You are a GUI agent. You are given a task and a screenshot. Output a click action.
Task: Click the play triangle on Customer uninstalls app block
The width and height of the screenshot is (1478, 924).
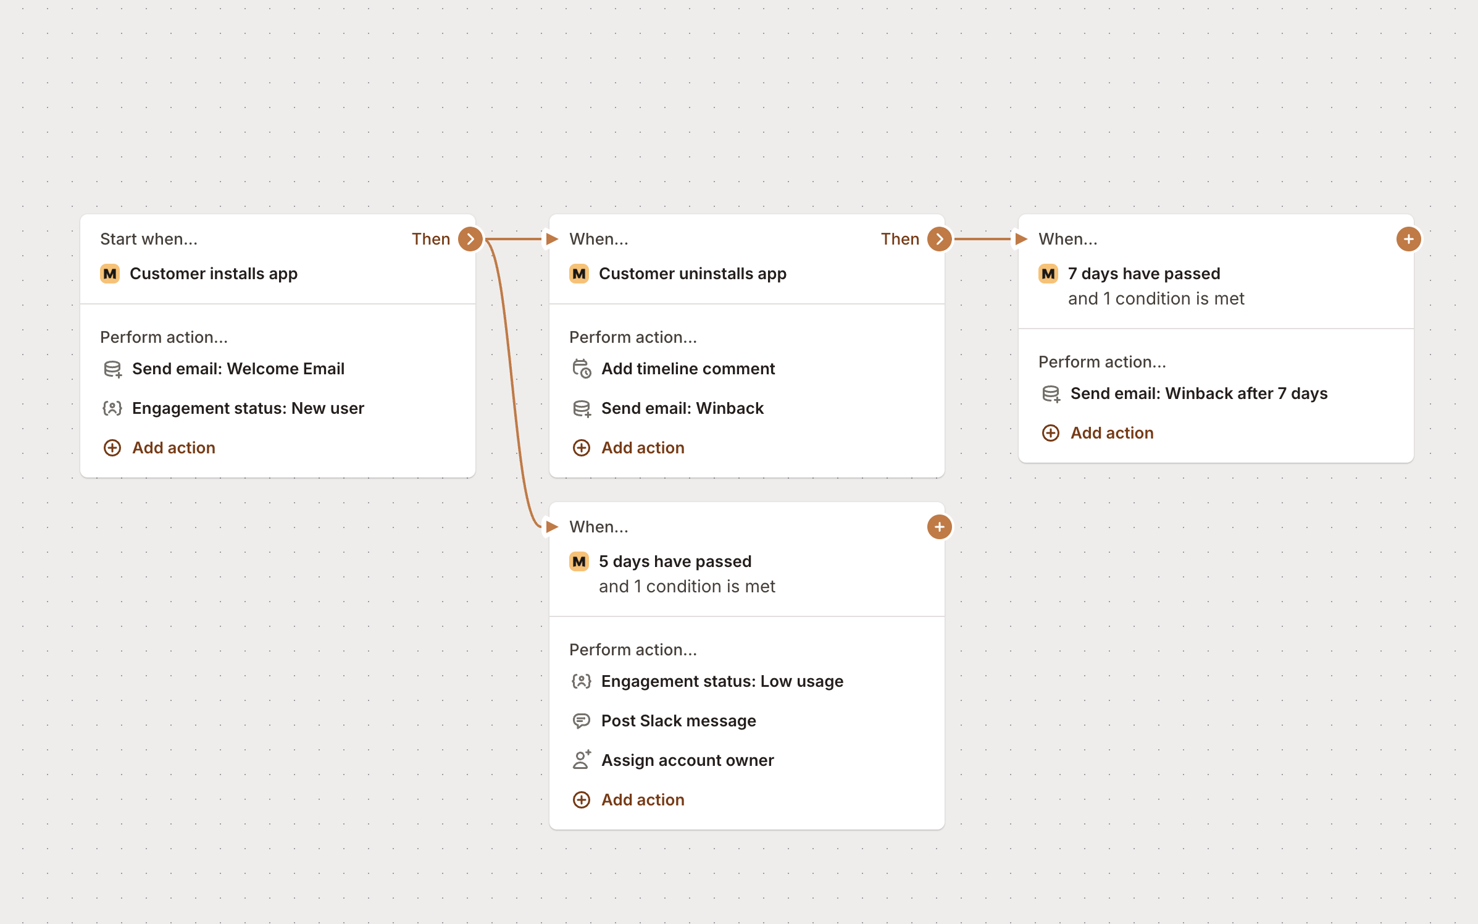(x=551, y=239)
